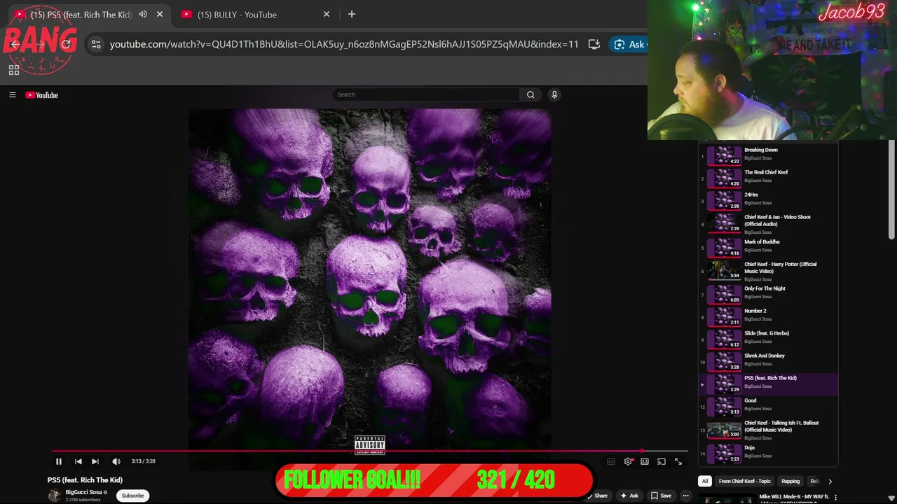
Task: Play Shrek And Donkey playlist item
Action: tap(768, 361)
